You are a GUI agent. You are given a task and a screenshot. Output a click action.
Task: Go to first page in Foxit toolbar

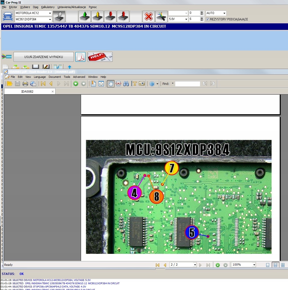point(43,84)
